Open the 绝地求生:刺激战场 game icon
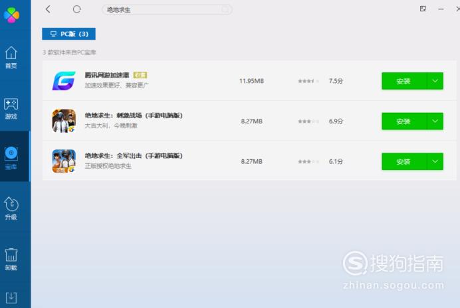 pos(64,121)
